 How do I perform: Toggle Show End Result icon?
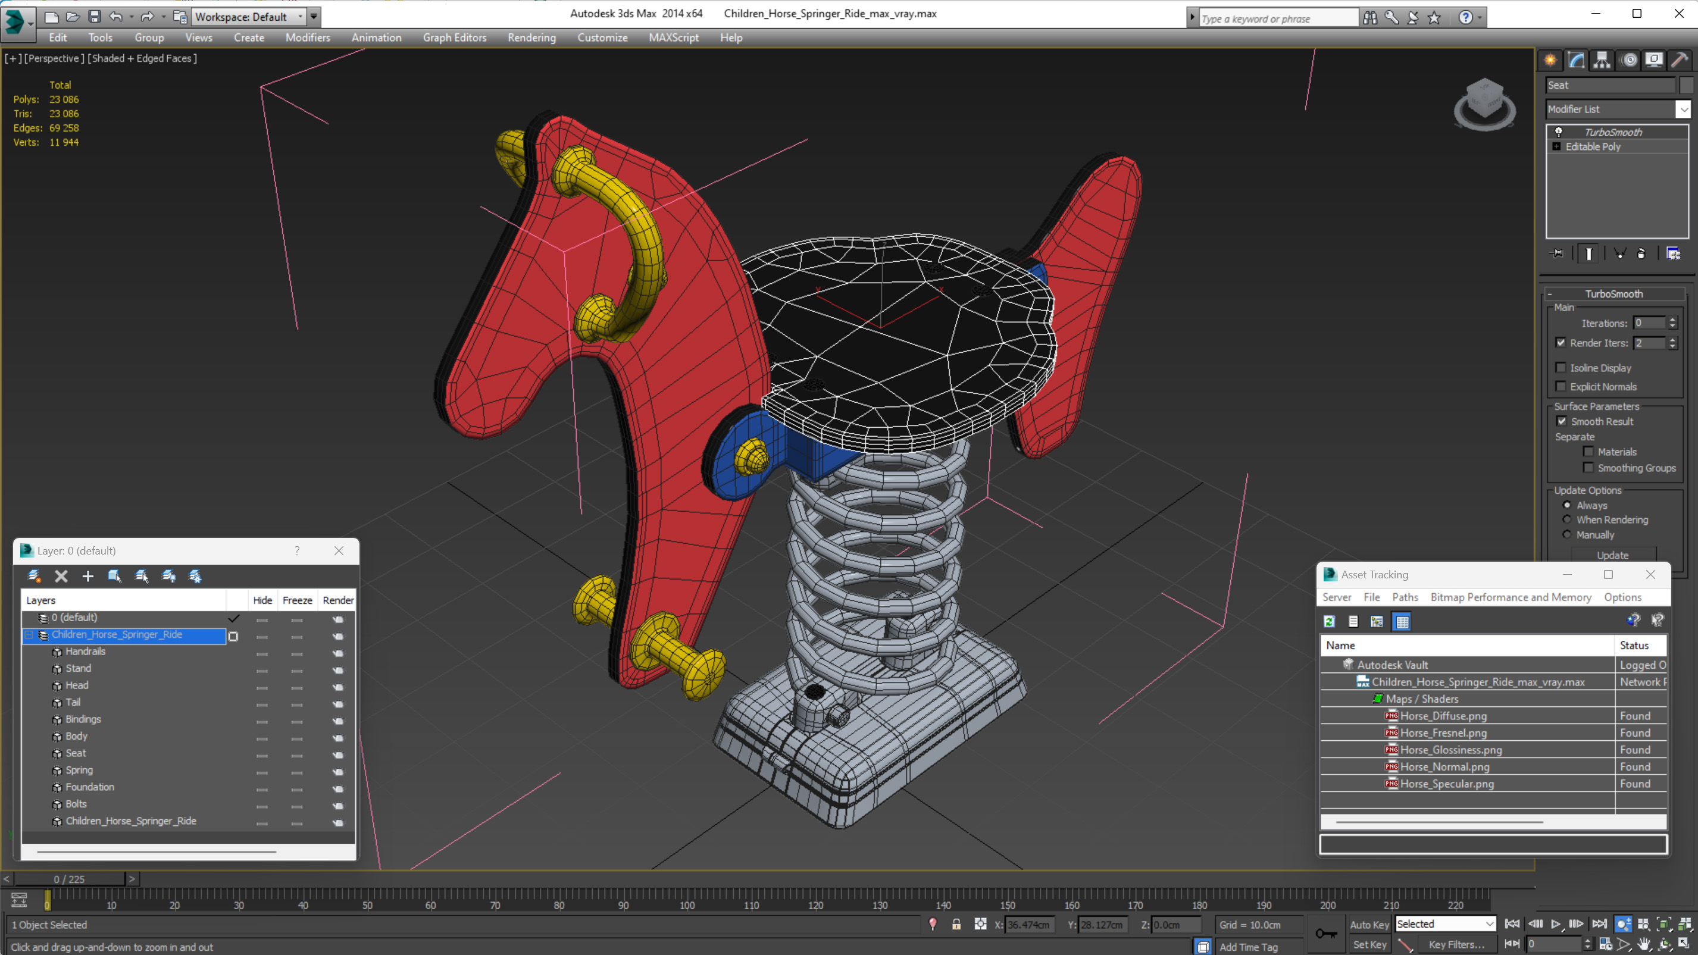[x=1589, y=253]
